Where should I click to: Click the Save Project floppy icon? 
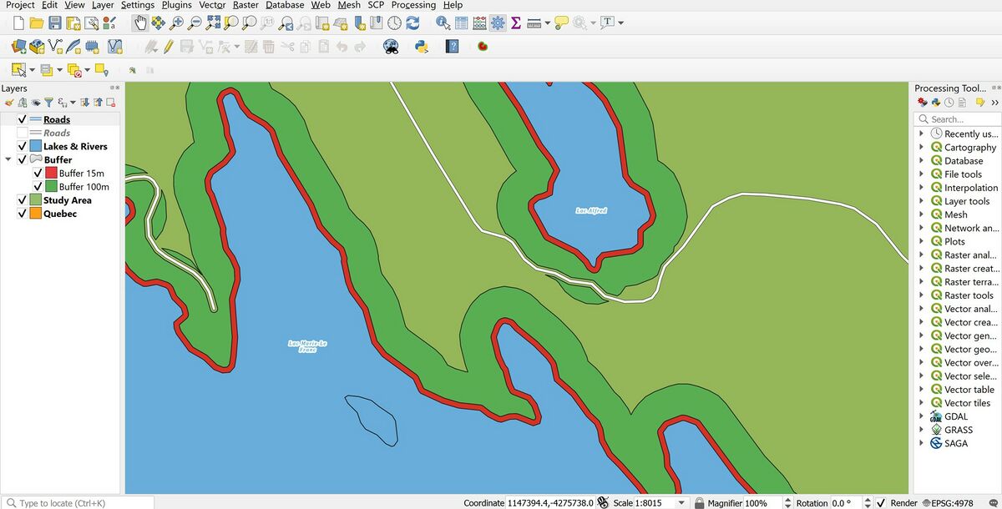pos(54,23)
